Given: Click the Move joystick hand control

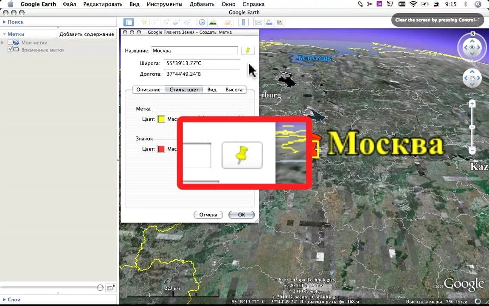Looking at the screenshot, I should (x=472, y=78).
